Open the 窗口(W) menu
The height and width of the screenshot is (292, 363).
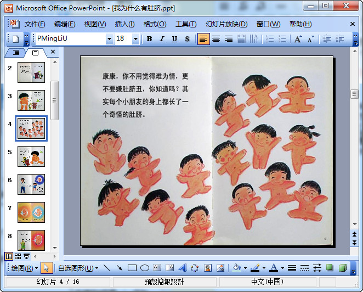pyautogui.click(x=268, y=24)
